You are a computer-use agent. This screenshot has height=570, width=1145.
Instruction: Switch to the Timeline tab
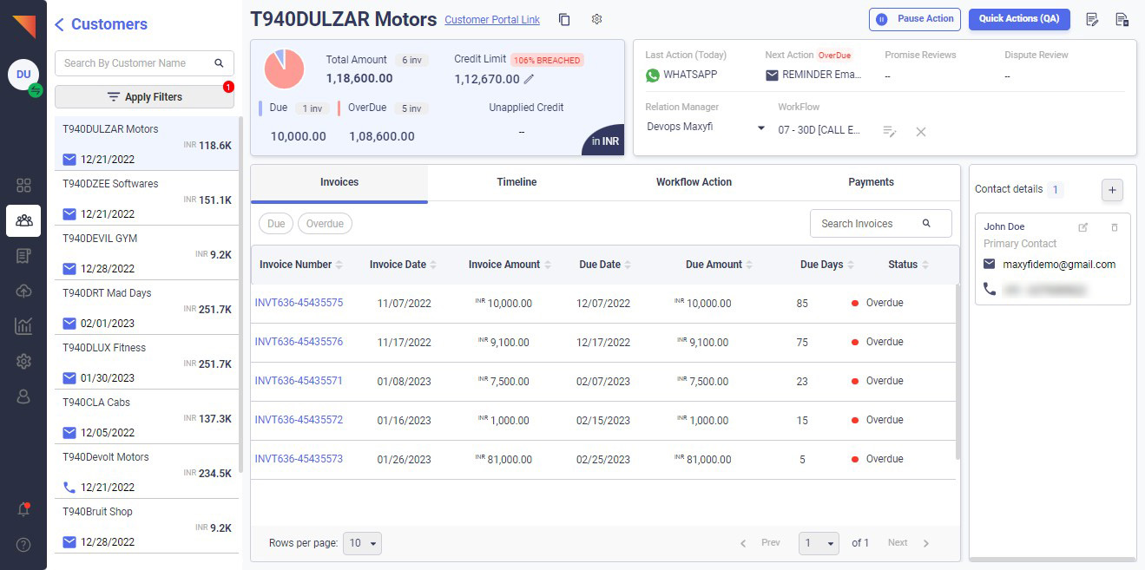(517, 182)
